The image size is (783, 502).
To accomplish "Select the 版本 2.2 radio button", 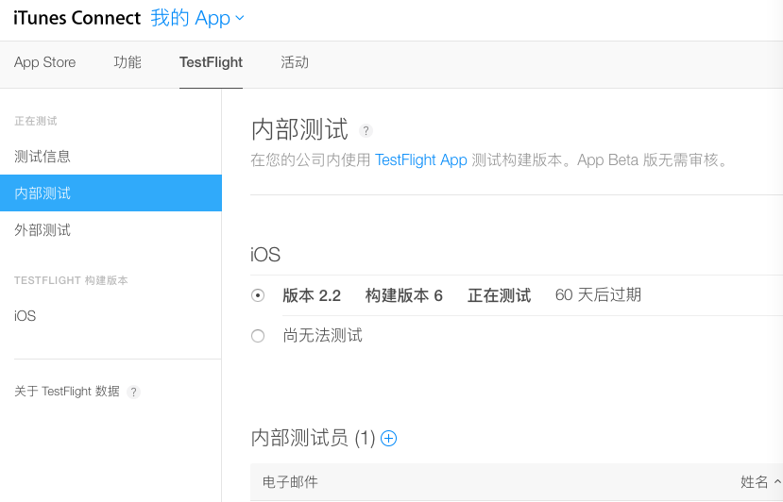I will click(258, 295).
